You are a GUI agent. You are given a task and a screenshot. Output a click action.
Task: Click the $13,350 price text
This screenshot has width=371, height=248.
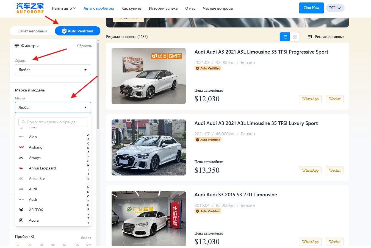tap(207, 170)
